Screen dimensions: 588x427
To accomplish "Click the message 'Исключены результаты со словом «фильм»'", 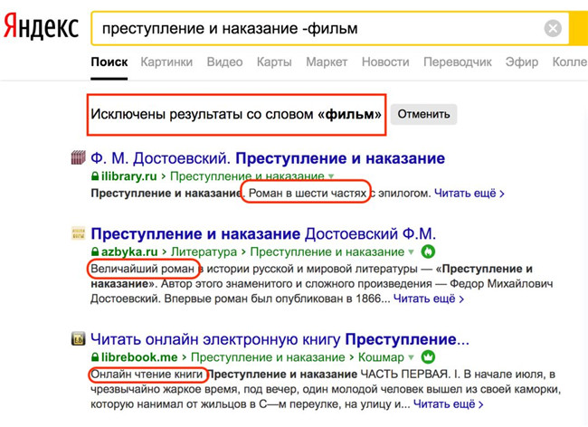I will [236, 114].
